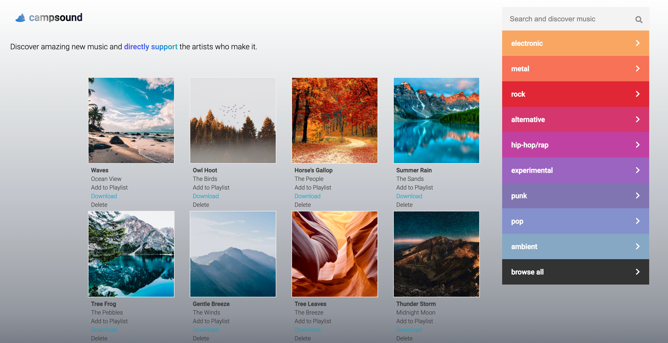Screen dimensions: 668x343
Task: Download the Waves track
Action: (104, 196)
